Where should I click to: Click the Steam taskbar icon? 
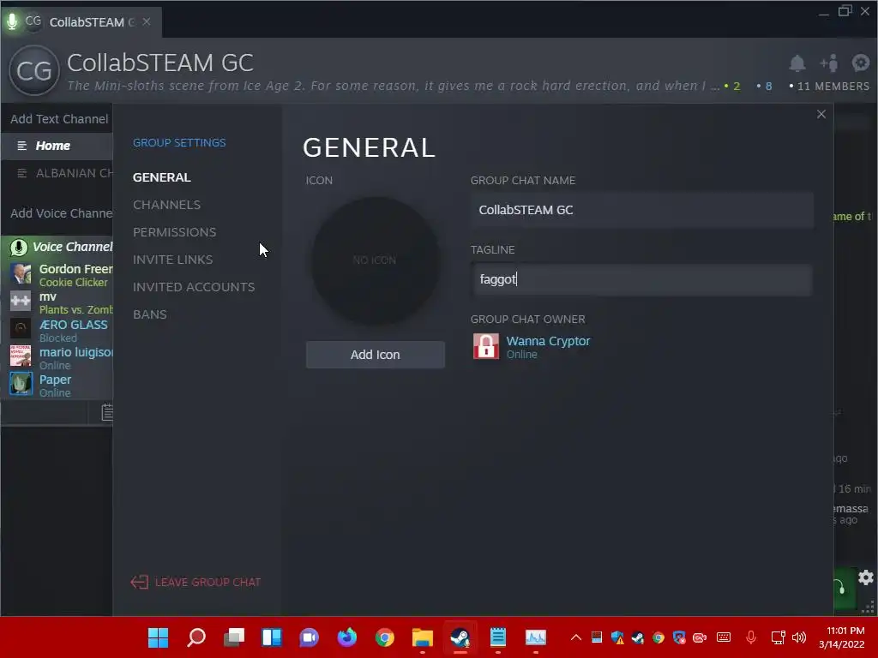tap(460, 637)
